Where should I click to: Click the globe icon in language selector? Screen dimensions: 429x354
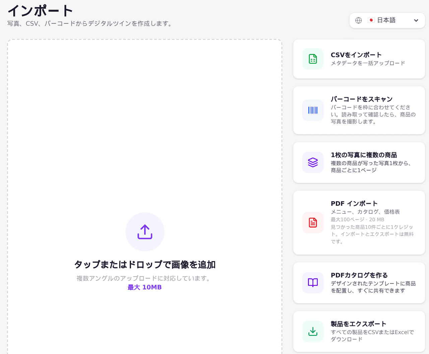359,20
